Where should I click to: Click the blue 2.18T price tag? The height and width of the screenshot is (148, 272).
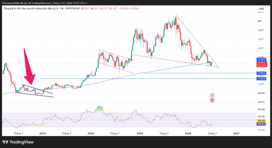point(261,59)
